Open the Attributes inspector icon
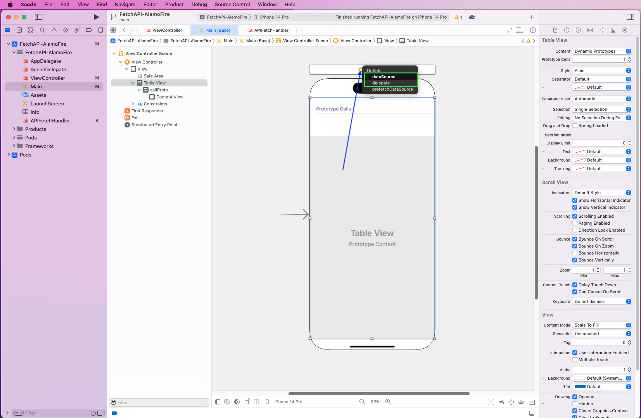The width and height of the screenshot is (641, 418). coord(601,30)
